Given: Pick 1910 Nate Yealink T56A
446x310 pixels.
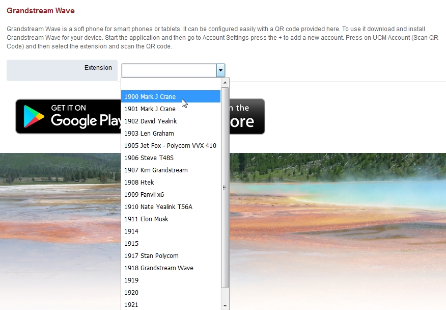Looking at the screenshot, I should point(171,207).
